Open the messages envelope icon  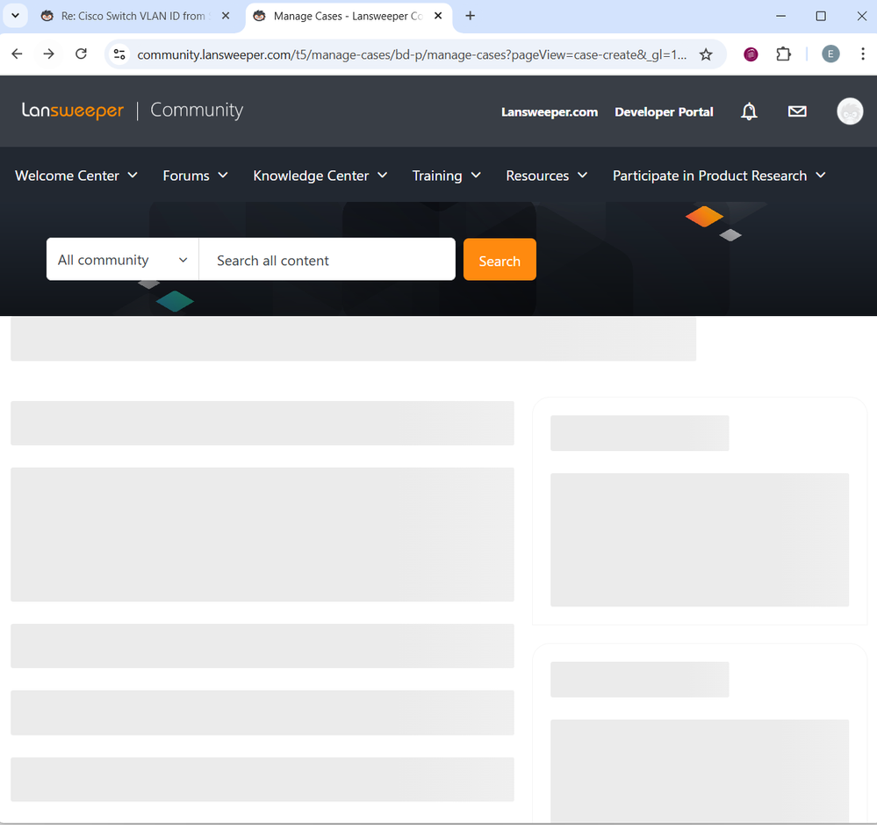click(797, 111)
